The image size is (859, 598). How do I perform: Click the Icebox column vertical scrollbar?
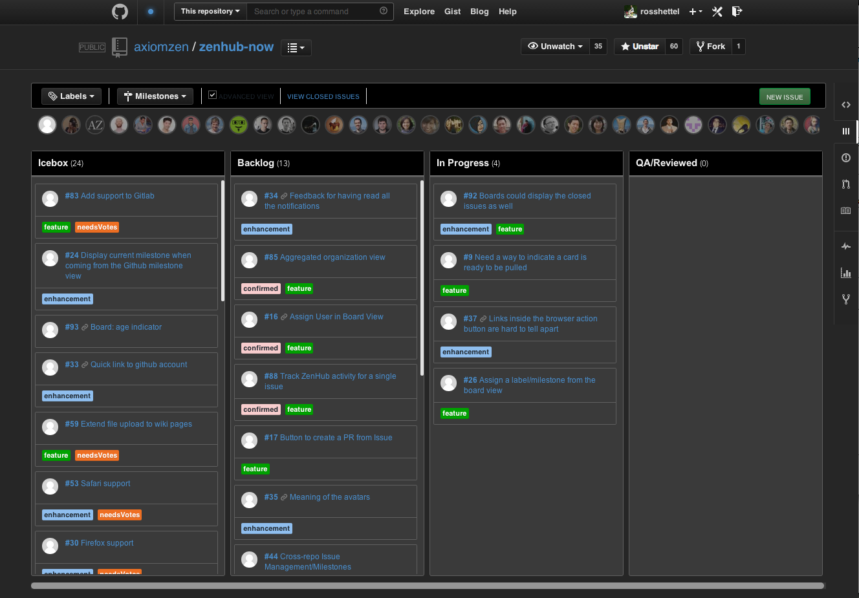click(223, 240)
